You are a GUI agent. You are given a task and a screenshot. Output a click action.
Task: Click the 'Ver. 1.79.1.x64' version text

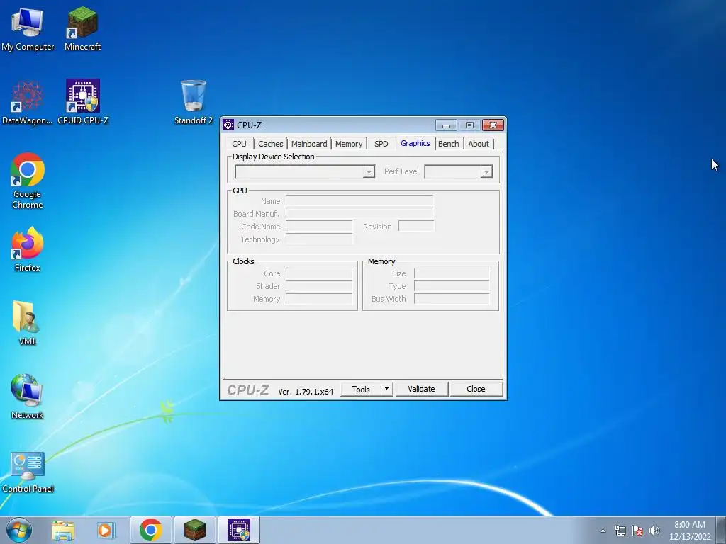pos(306,391)
